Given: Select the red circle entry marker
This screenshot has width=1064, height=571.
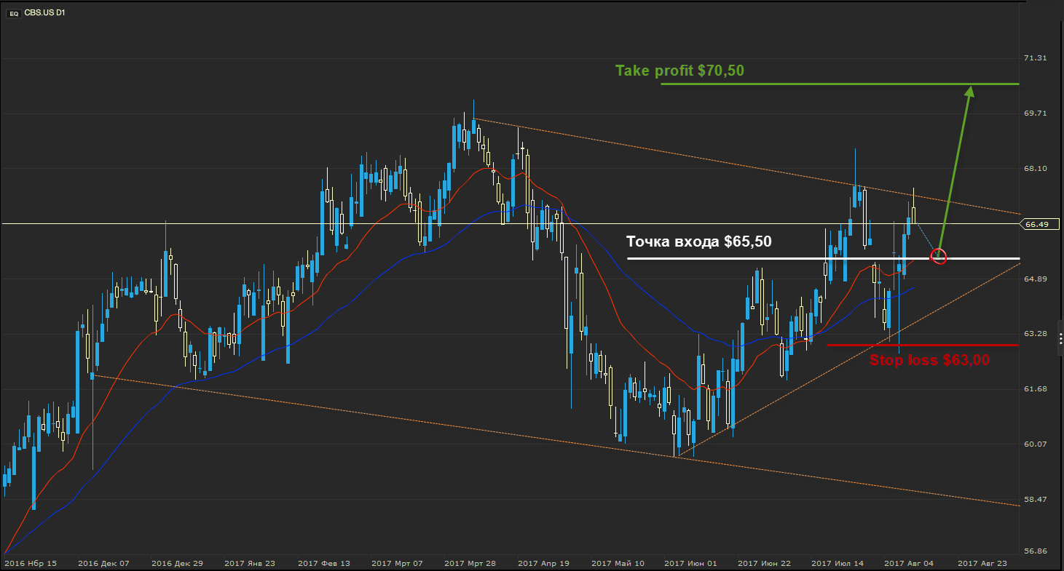Looking at the screenshot, I should pos(939,256).
